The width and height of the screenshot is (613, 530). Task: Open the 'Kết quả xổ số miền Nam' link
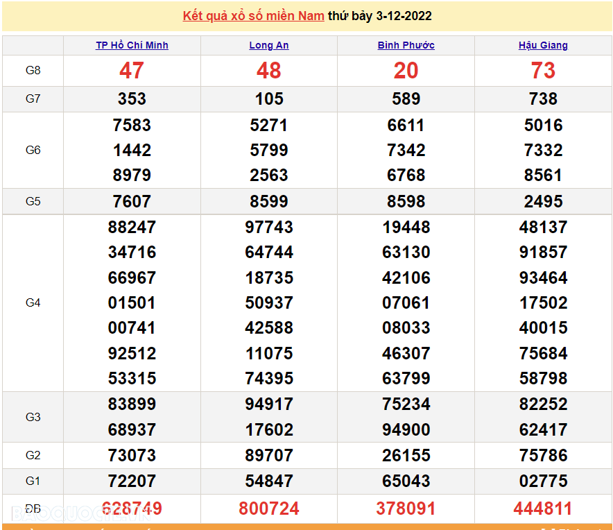click(x=253, y=16)
